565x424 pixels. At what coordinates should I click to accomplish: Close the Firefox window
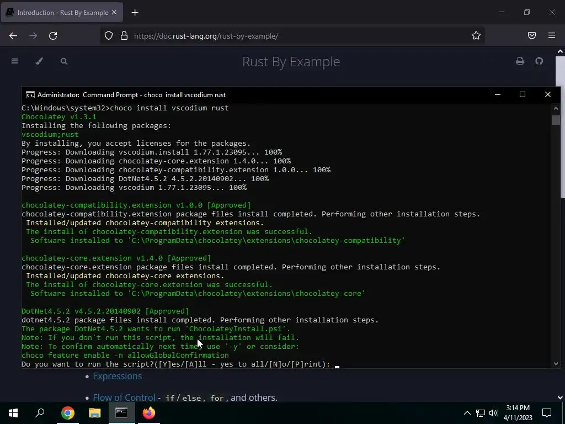(552, 12)
